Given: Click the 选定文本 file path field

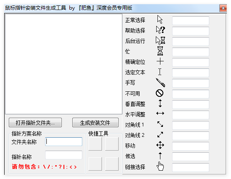Looking at the screenshot, I should click(x=190, y=73).
